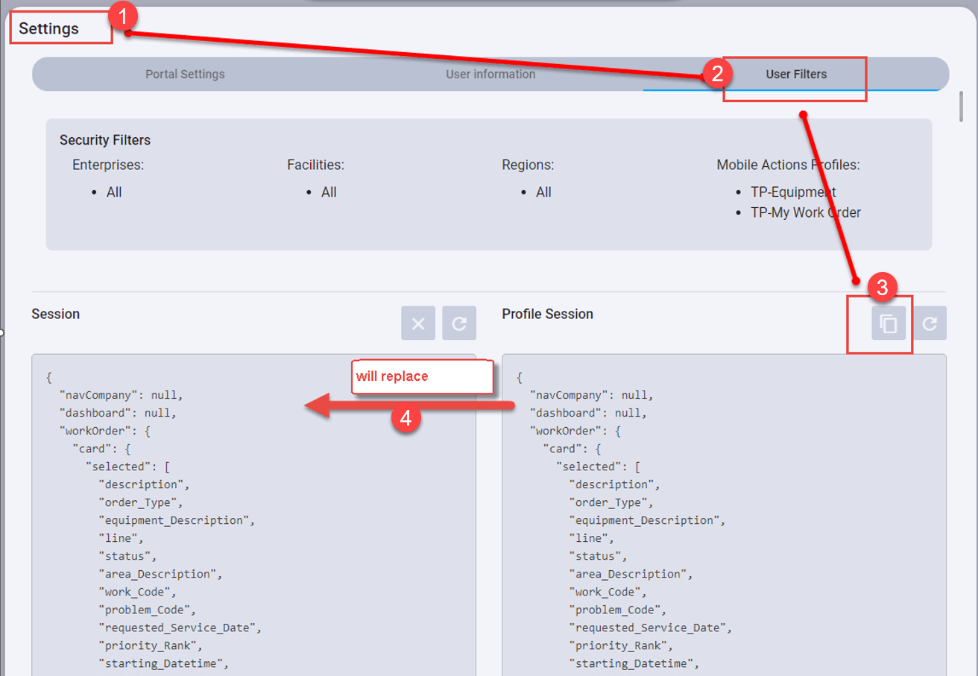Select the TP-Equipment profile entry
This screenshot has height=676, width=978.
(793, 192)
